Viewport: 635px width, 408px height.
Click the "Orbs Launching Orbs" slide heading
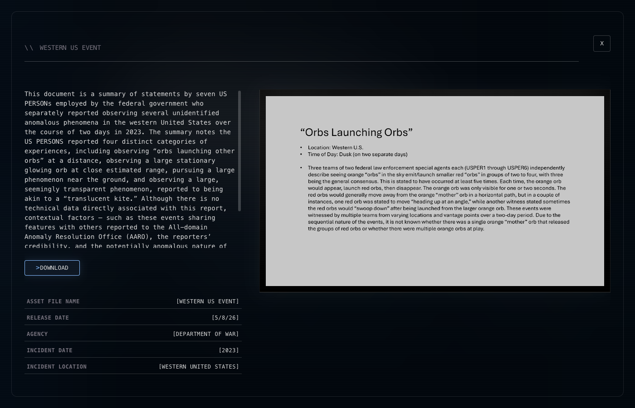357,132
